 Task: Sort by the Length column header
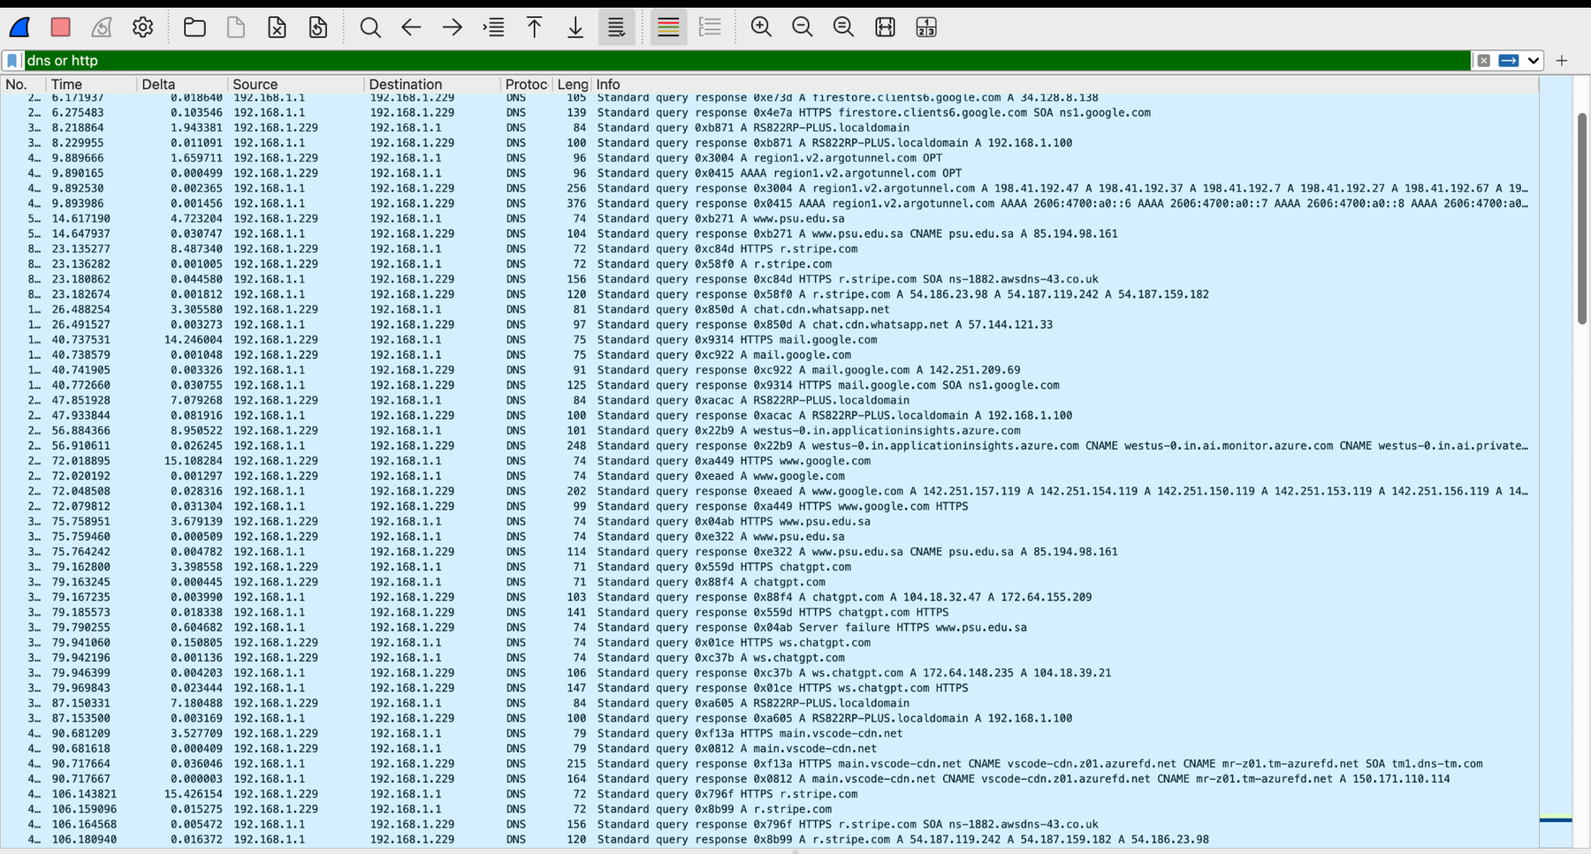(573, 84)
